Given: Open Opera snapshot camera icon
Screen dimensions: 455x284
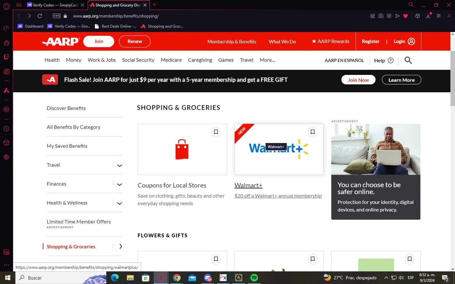Looking at the screenshot, I should click(381, 16).
